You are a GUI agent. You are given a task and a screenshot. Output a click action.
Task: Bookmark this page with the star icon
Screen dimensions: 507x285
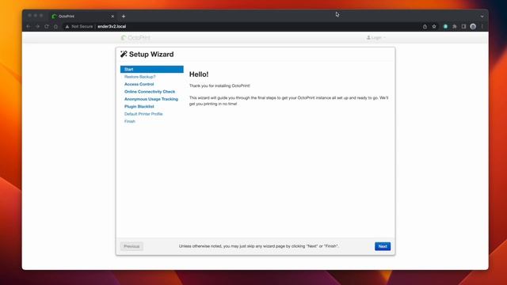[434, 26]
